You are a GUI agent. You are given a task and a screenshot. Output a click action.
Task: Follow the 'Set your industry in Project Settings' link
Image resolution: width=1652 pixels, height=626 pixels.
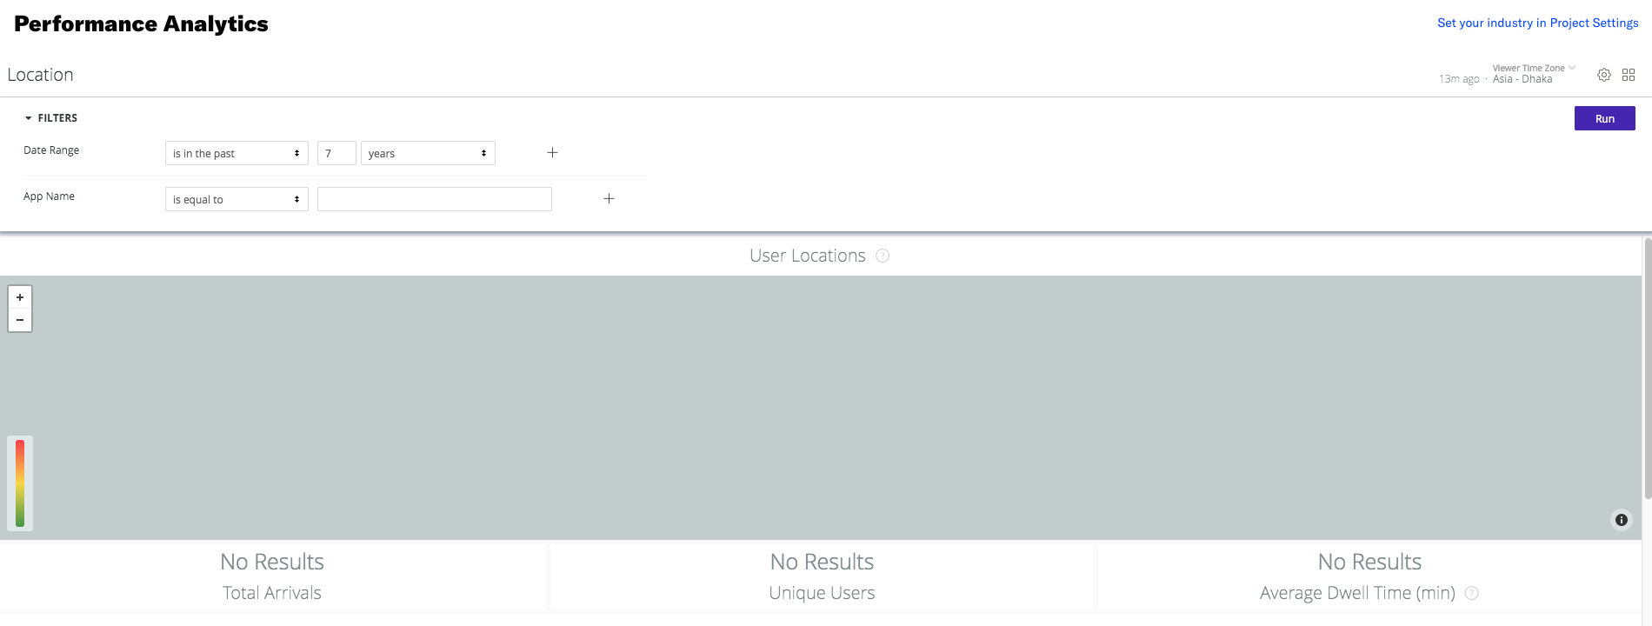[x=1536, y=23]
